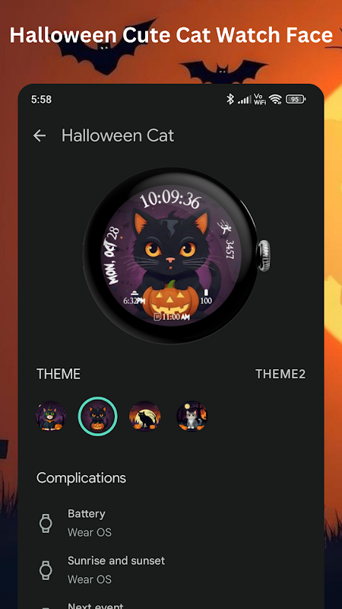Open the Next event complication entry
The image size is (342, 609).
coord(170,604)
